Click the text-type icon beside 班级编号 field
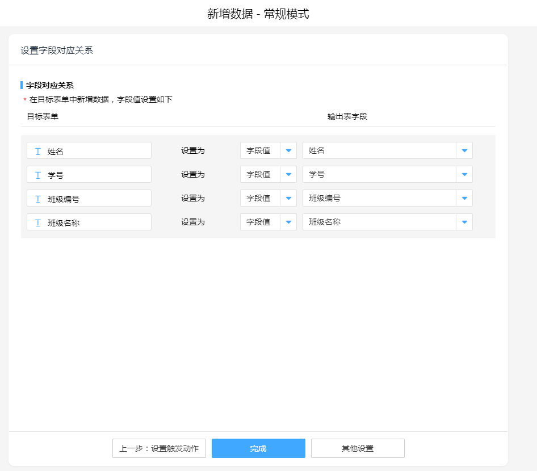This screenshot has width=537, height=471. pyautogui.click(x=38, y=199)
